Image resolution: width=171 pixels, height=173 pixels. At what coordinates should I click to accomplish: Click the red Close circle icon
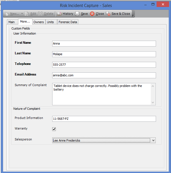92,14
